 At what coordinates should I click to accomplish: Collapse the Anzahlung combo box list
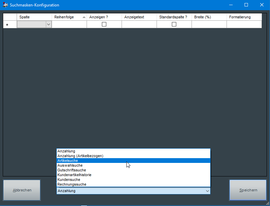point(207,191)
